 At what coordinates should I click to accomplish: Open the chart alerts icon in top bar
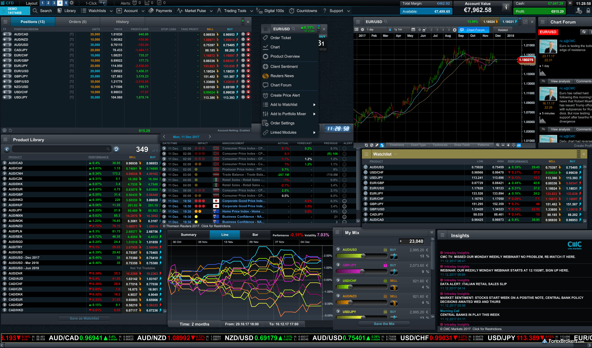(x=147, y=3)
